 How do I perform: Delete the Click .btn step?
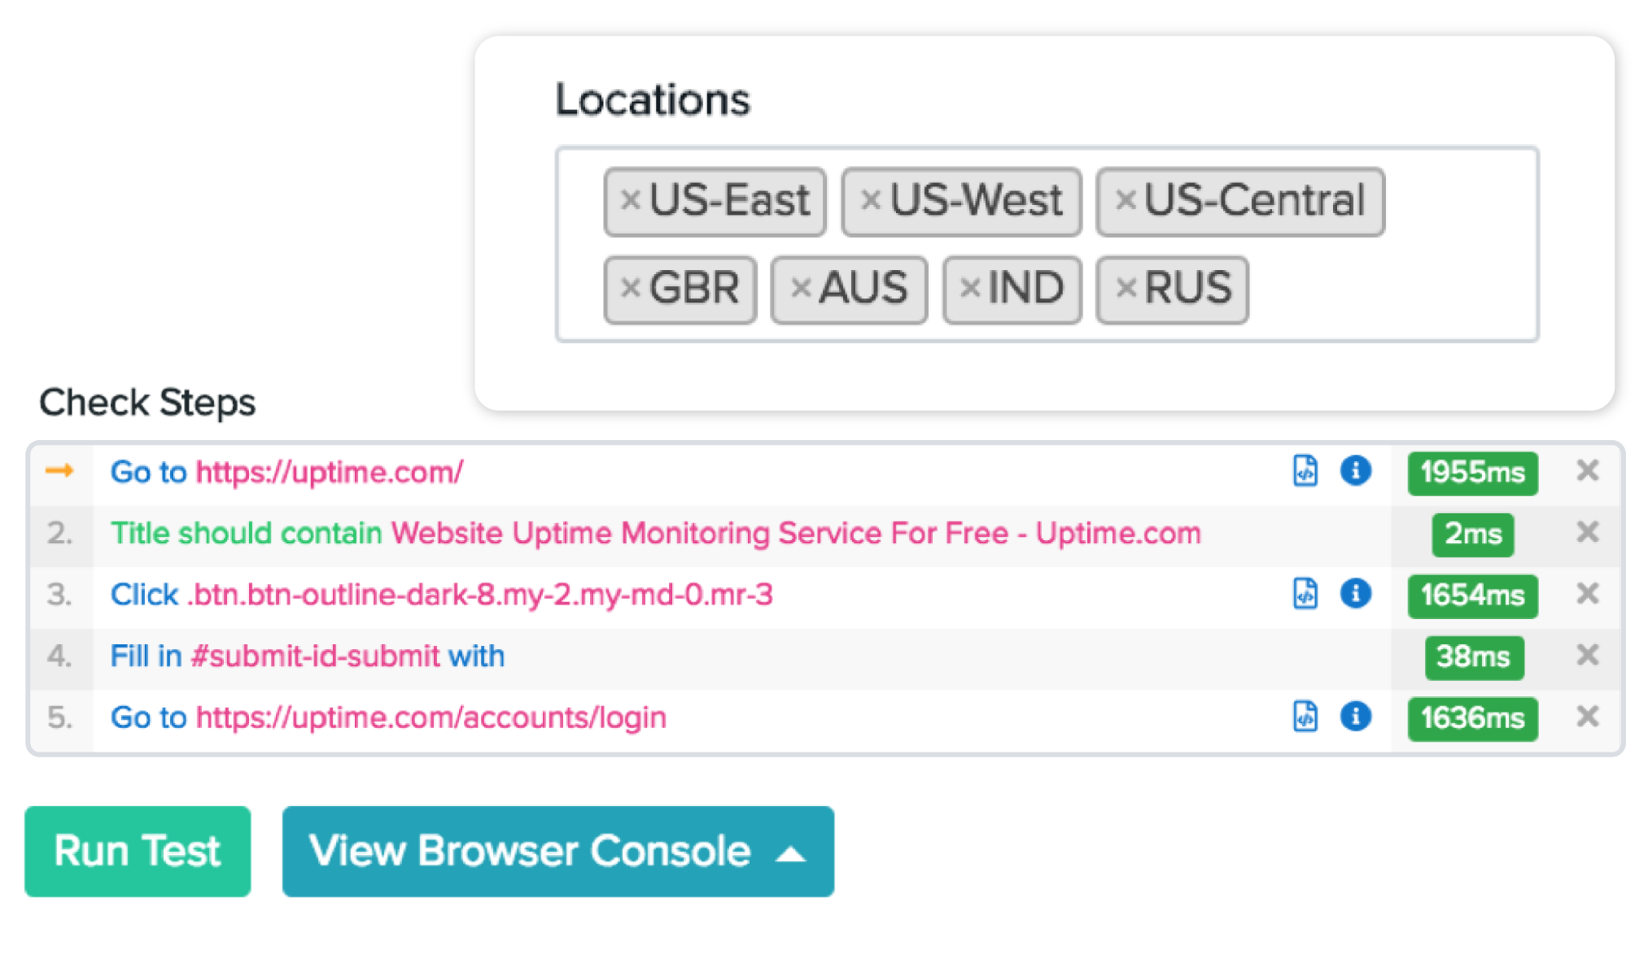1587,593
